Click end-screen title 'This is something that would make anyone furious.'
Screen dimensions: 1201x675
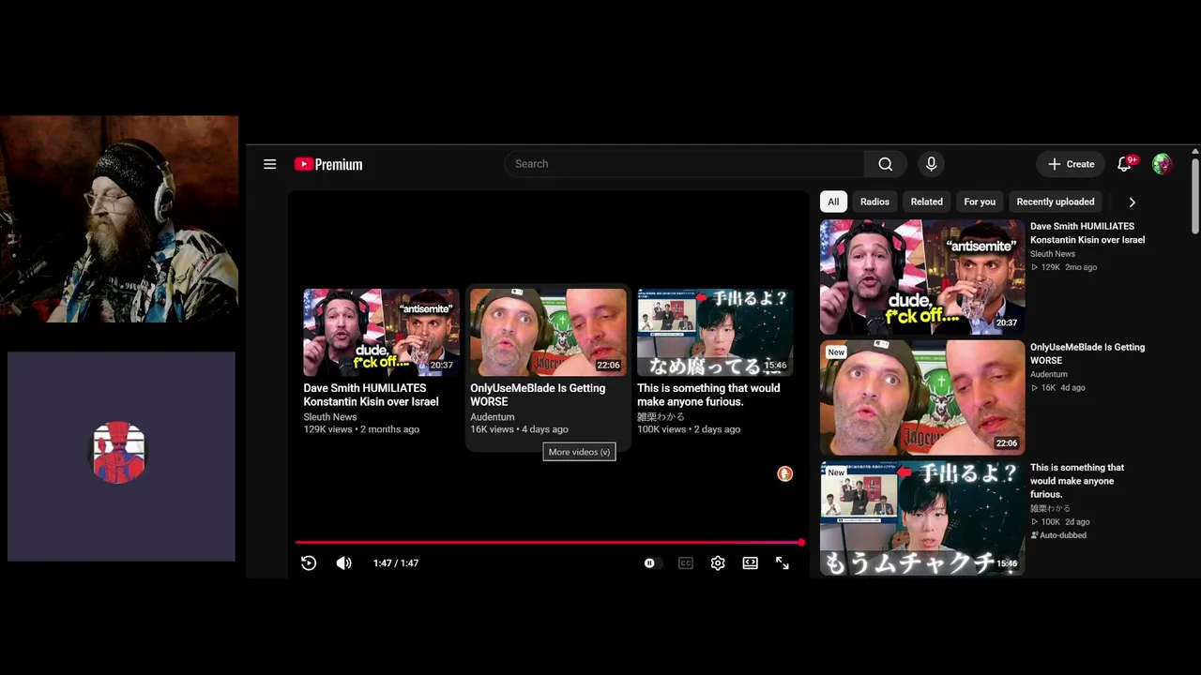708,395
